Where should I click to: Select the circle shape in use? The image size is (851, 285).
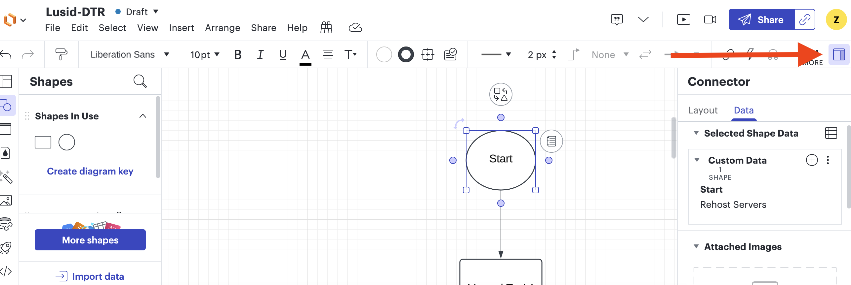click(67, 142)
